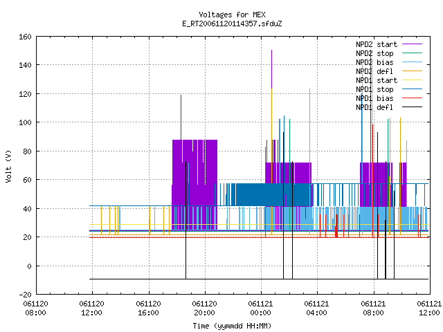Click the yellow NPD1 start legend line
Image resolution: width=443 pixels, height=332 pixels.
pyautogui.click(x=412, y=80)
